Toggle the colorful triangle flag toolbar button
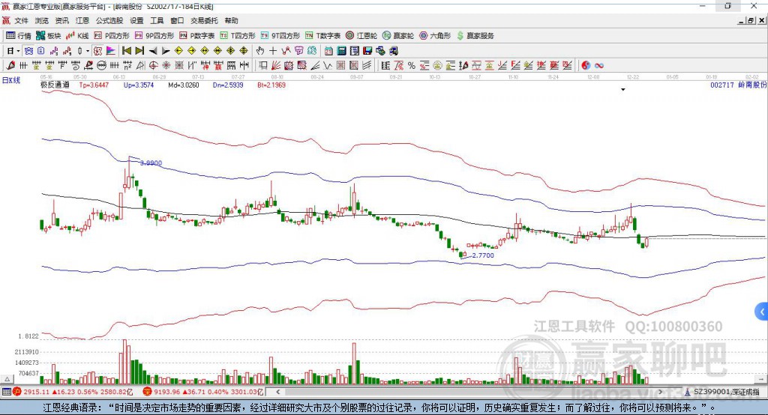 pyautogui.click(x=111, y=51)
